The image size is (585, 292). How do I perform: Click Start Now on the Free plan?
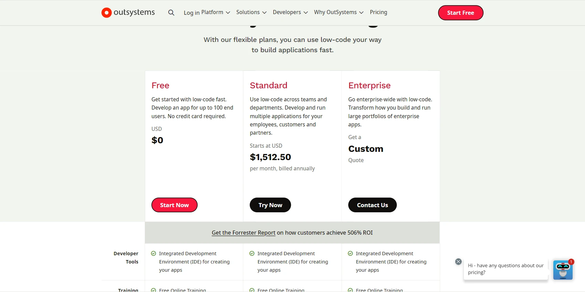click(174, 205)
